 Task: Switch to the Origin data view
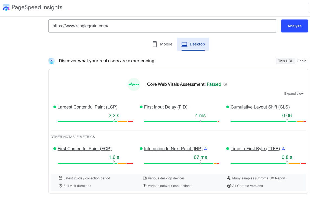coord(301,61)
